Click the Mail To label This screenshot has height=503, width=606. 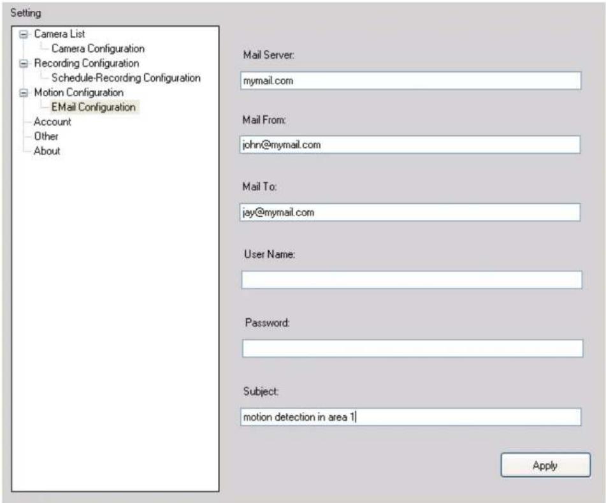tap(260, 187)
